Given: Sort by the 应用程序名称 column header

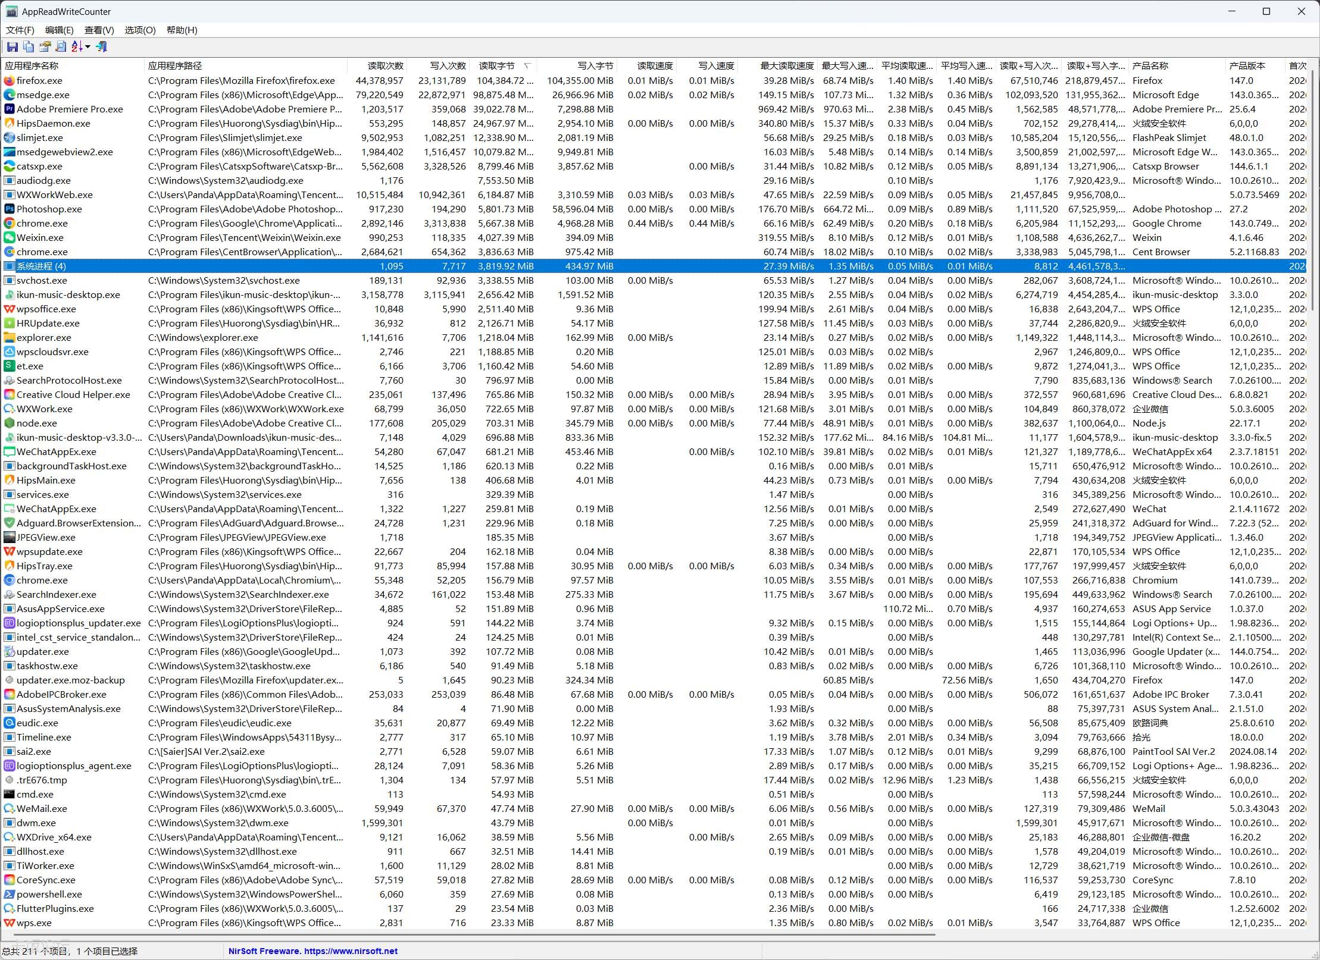Looking at the screenshot, I should [x=33, y=66].
